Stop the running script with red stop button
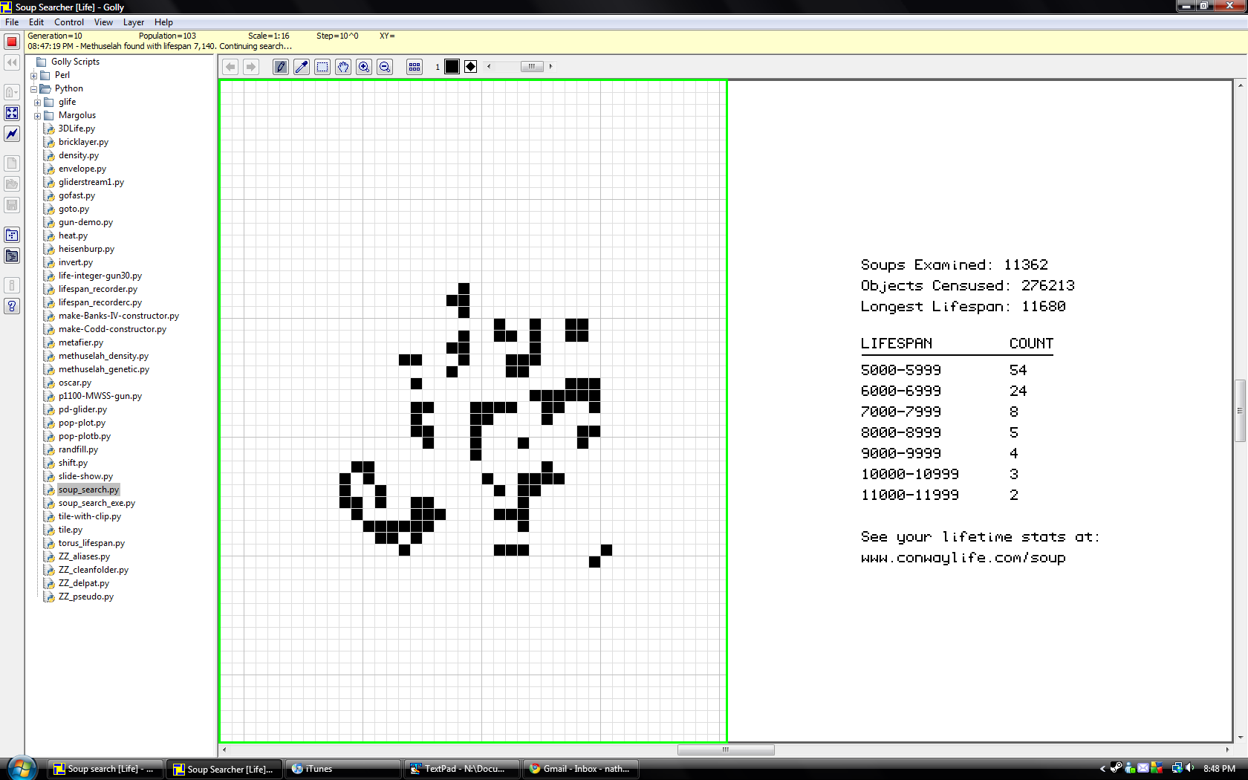Screen dimensions: 1248x780 (x=12, y=42)
